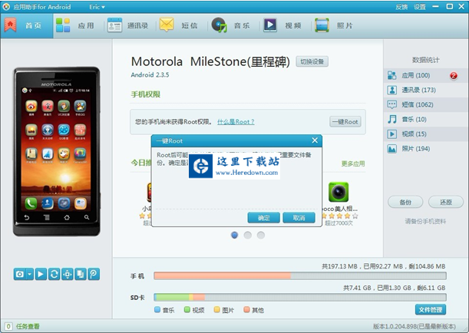Image resolution: width=469 pixels, height=333 pixels.
Task: Open the 照片 photos tab
Action: point(334,26)
